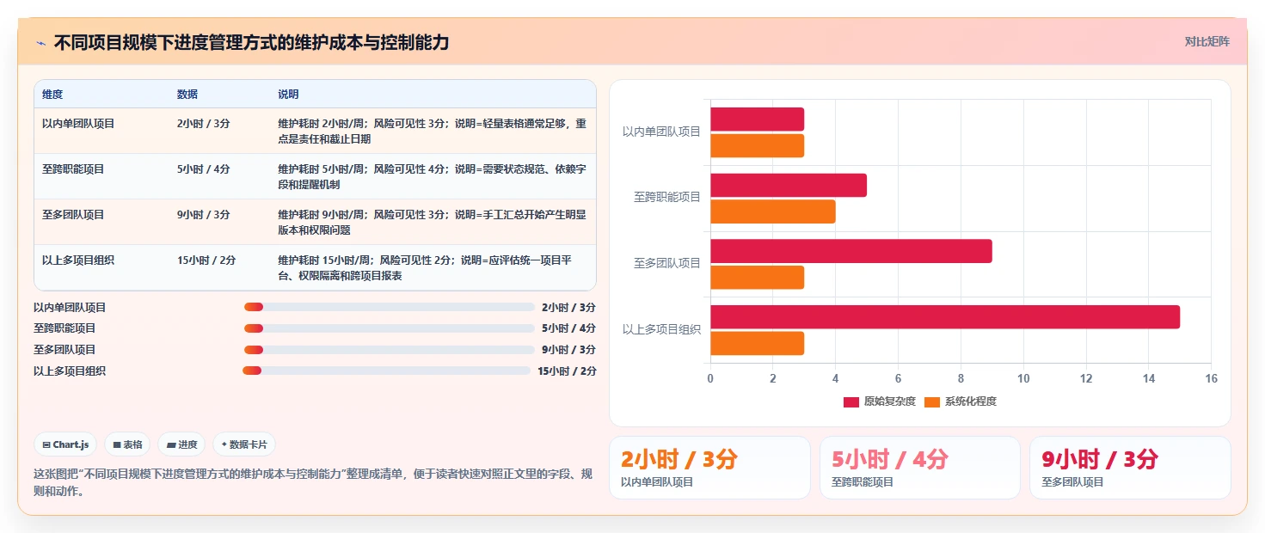Screen dimensions: 1265x533
Task: Toggle the 原始复杂度 red legend swatch
Action: [x=851, y=401]
